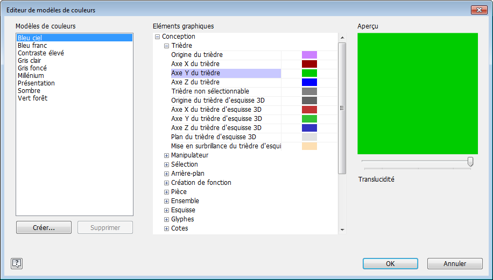Select the Bleu franc color model
The height and width of the screenshot is (280, 493).
(x=74, y=45)
